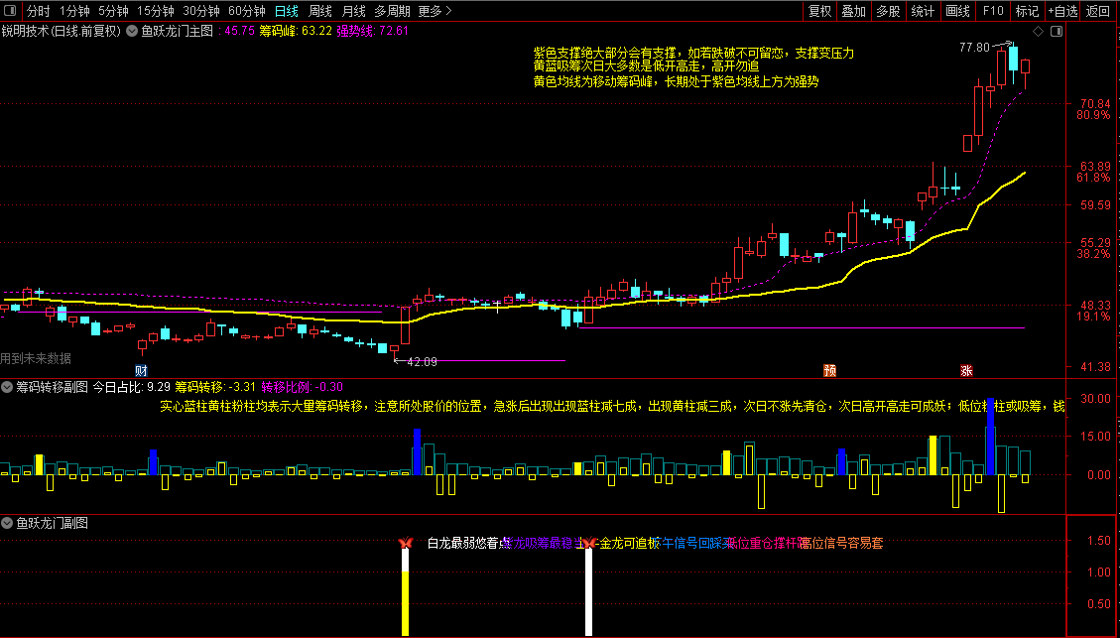This screenshot has height=638, width=1120.
Task: Click the 高位信号容易套 legend text
Action: [841, 543]
